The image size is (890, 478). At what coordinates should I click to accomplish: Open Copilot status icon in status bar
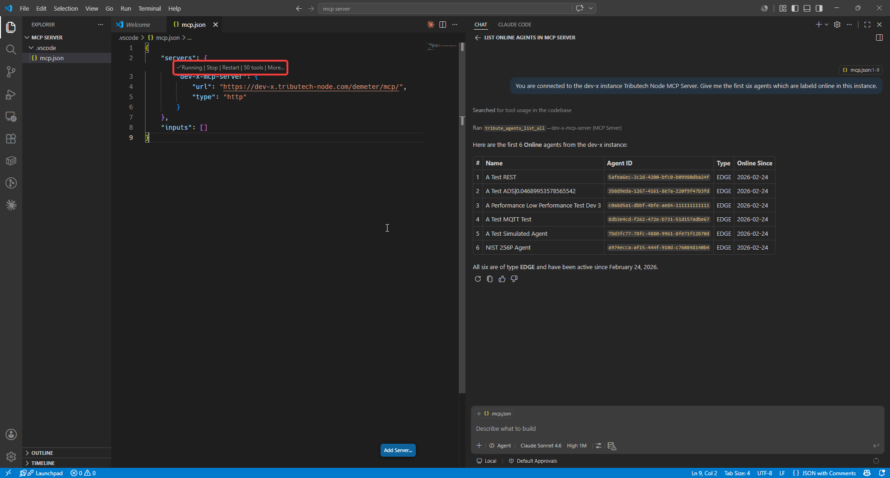(x=867, y=473)
